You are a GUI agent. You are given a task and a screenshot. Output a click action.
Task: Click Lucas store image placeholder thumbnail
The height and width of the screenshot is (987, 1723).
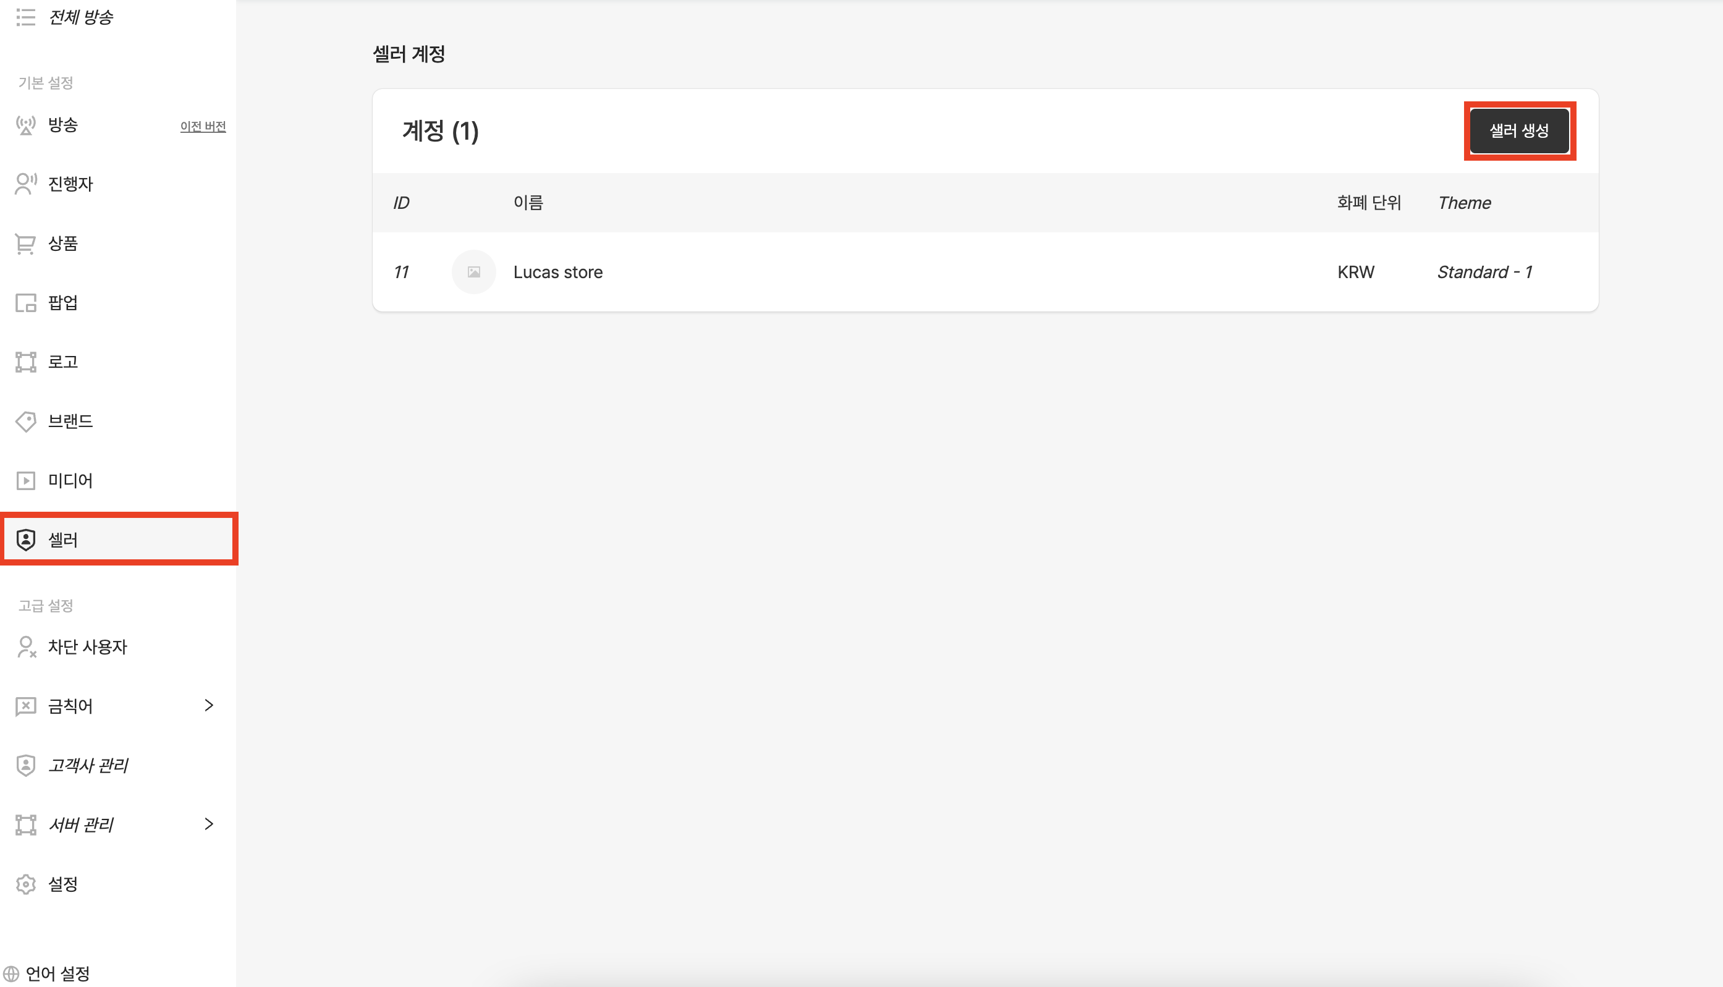tap(474, 272)
